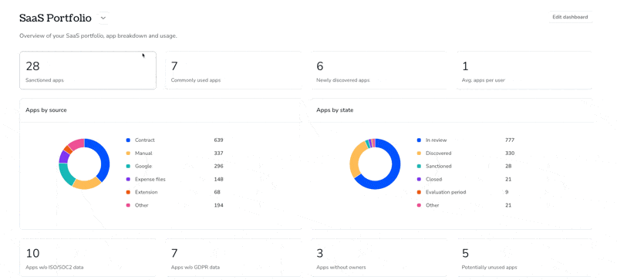This screenshot has width=617, height=280.
Task: Open the Apps without owners card
Action: 379,258
